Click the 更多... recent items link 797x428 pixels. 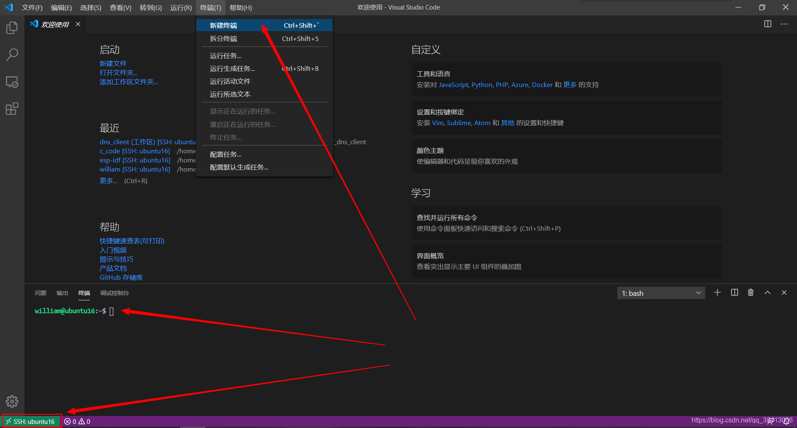(x=108, y=181)
